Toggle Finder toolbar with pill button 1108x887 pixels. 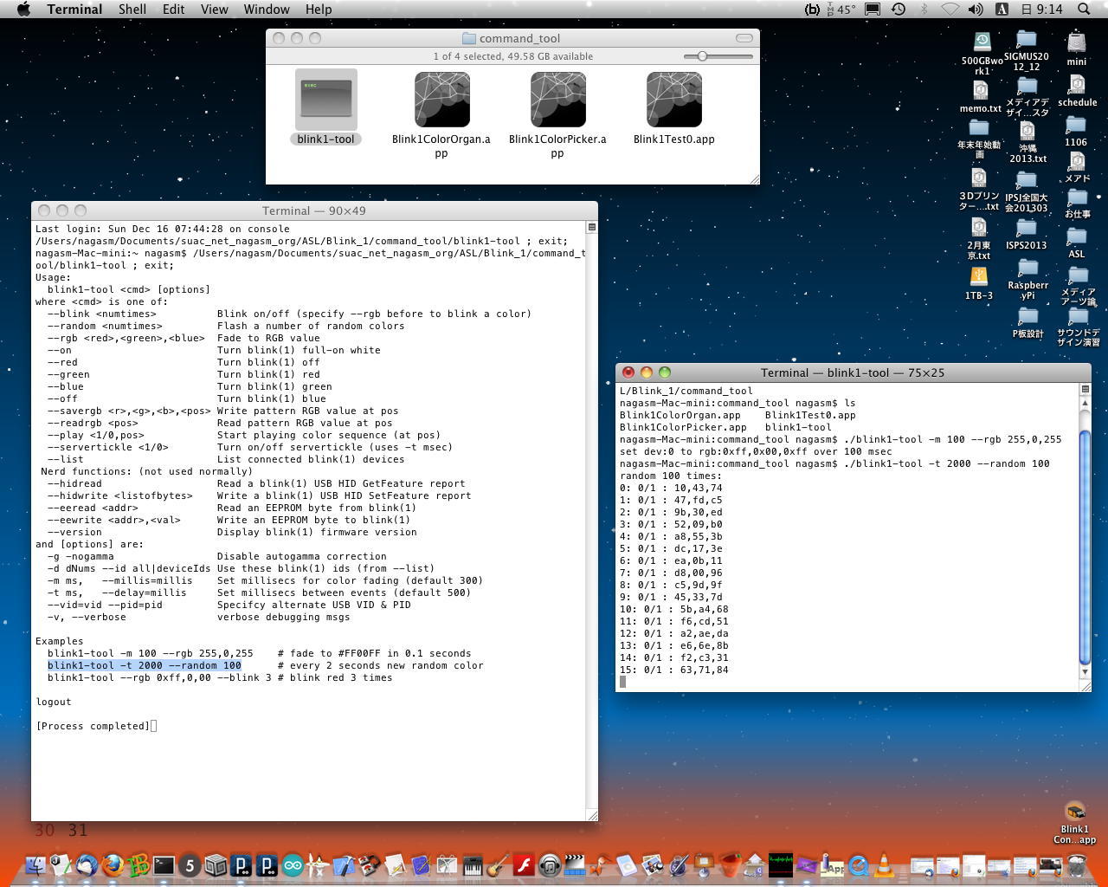(x=744, y=38)
